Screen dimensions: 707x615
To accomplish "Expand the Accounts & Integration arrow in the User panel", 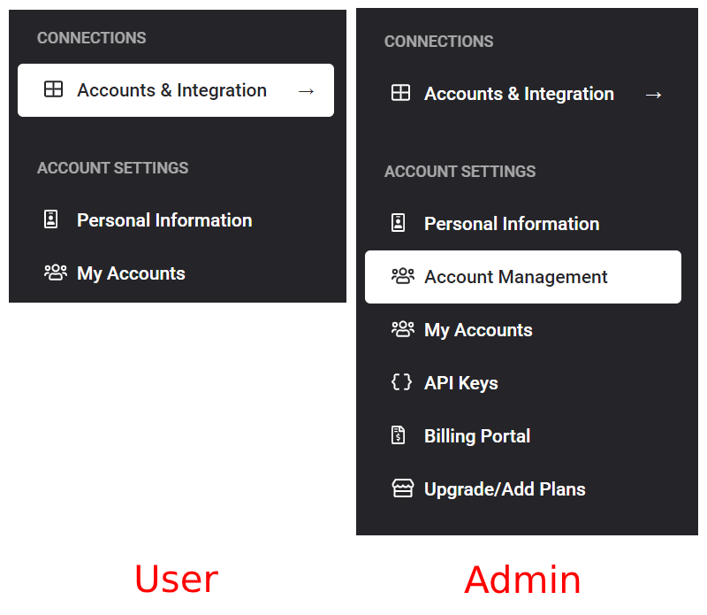I will pos(306,90).
